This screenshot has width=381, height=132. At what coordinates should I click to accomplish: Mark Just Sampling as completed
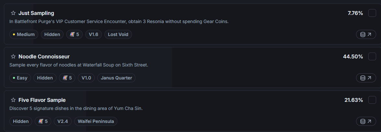click(372, 13)
